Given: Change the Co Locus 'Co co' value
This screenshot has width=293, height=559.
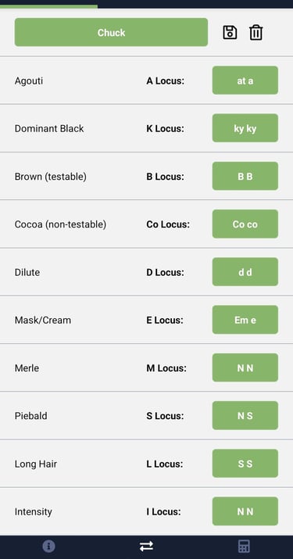Looking at the screenshot, I should click(245, 224).
